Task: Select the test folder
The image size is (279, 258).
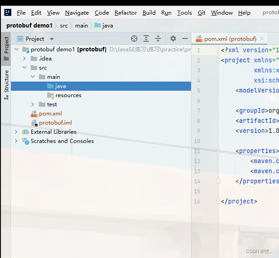Action: [101, 104]
